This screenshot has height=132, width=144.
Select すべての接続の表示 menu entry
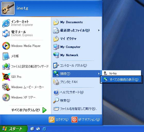(x=121, y=80)
